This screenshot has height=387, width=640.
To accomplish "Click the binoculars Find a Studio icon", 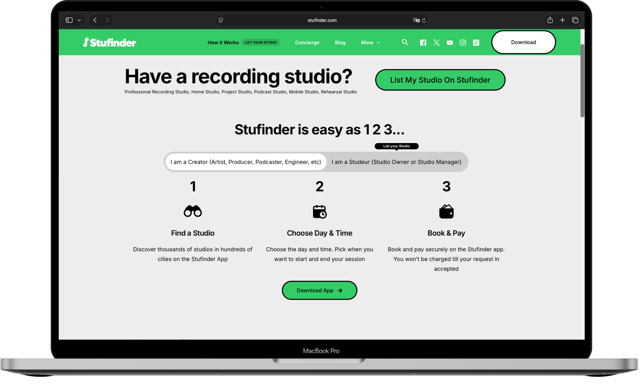I will 193,211.
